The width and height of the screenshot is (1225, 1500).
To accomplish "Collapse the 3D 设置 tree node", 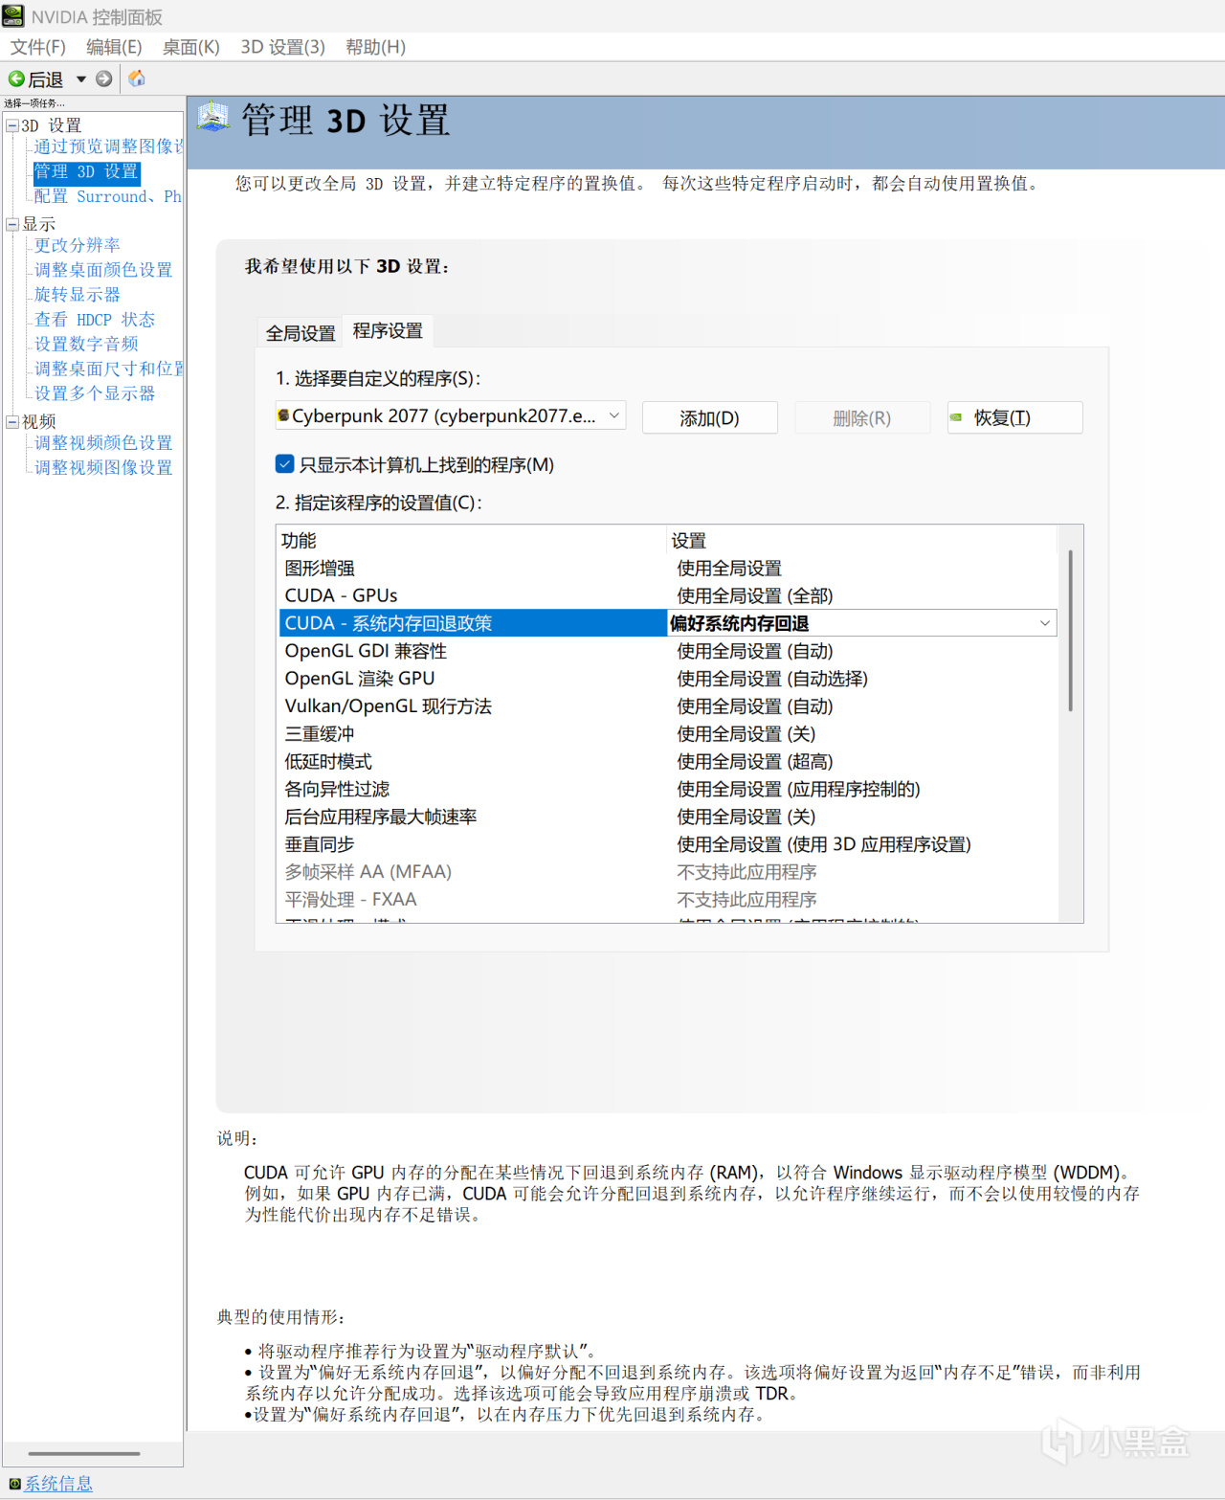I will 12,125.
